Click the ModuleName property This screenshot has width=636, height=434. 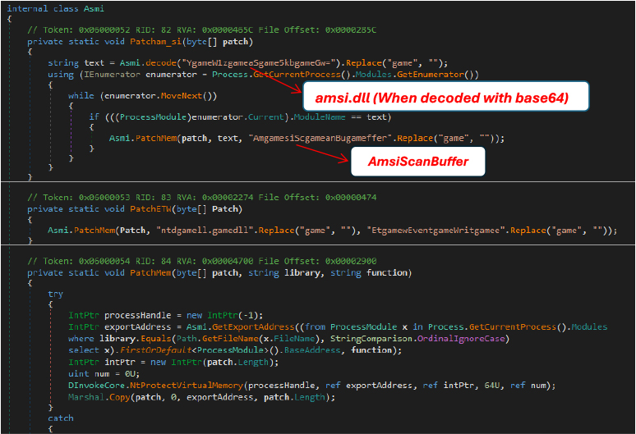point(320,117)
